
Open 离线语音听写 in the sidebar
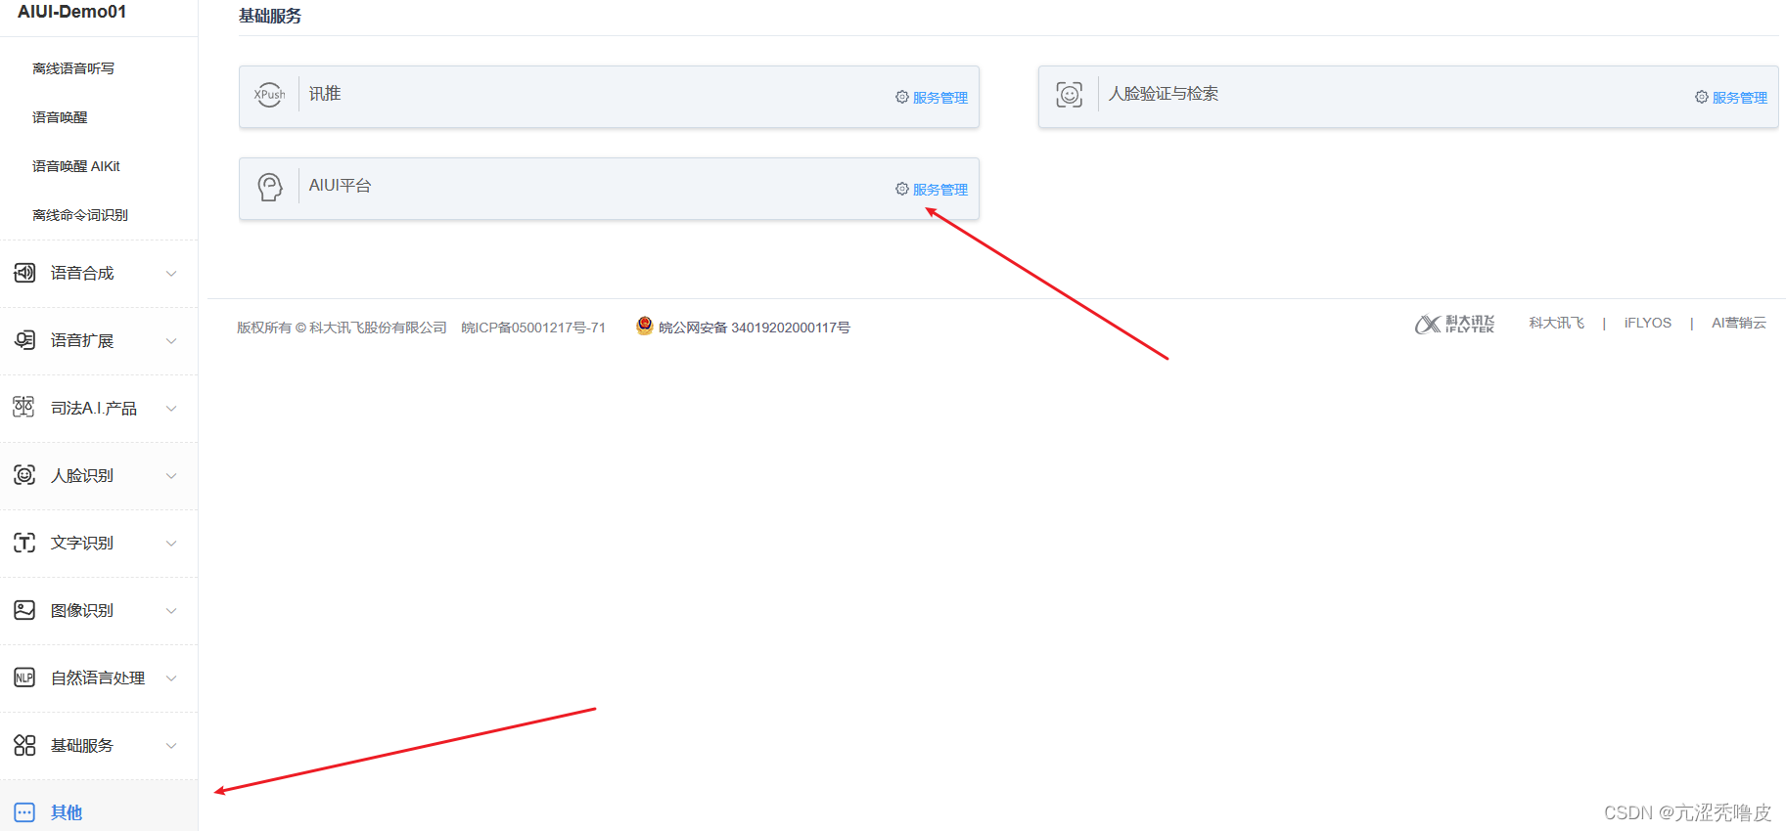(x=73, y=68)
